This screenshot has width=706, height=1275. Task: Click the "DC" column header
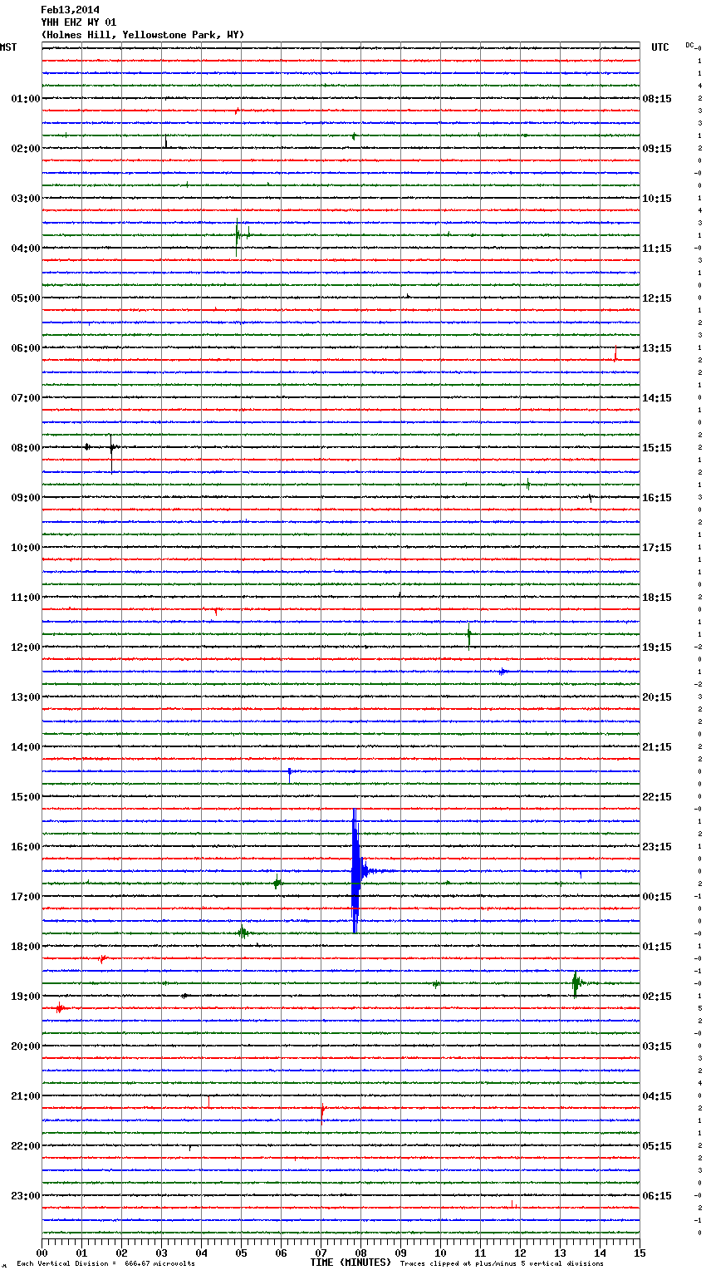point(690,45)
